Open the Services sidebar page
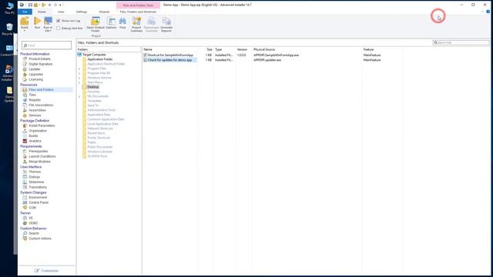The image size is (493, 277). click(x=35, y=115)
